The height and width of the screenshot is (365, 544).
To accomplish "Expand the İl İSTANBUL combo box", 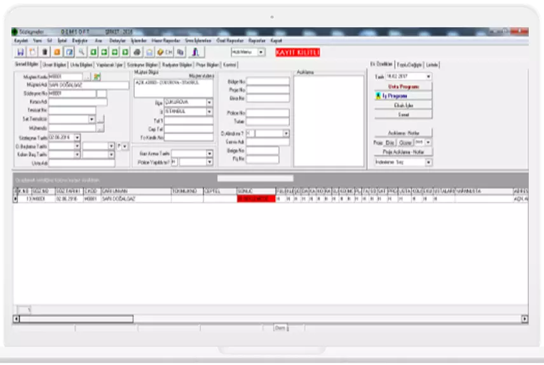I will tap(210, 111).
